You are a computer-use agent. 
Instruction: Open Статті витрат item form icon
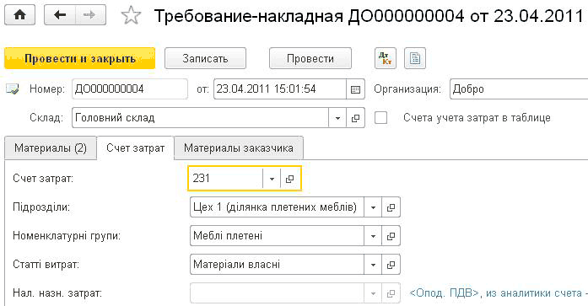coord(391,265)
